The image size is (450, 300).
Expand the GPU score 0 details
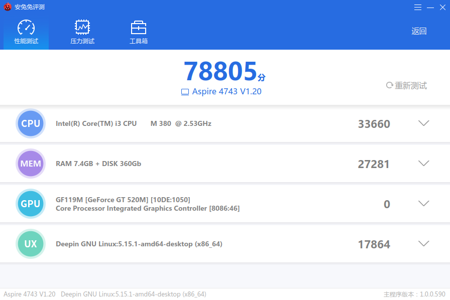tap(423, 203)
